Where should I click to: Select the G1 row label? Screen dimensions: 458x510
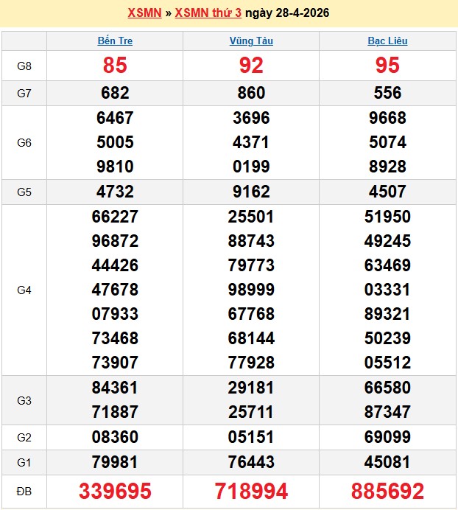point(24,462)
